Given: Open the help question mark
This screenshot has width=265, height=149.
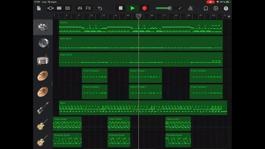Looking at the screenshot, I should coord(226,8).
